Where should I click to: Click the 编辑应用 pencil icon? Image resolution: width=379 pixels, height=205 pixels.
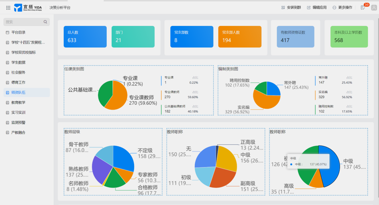(x=309, y=8)
